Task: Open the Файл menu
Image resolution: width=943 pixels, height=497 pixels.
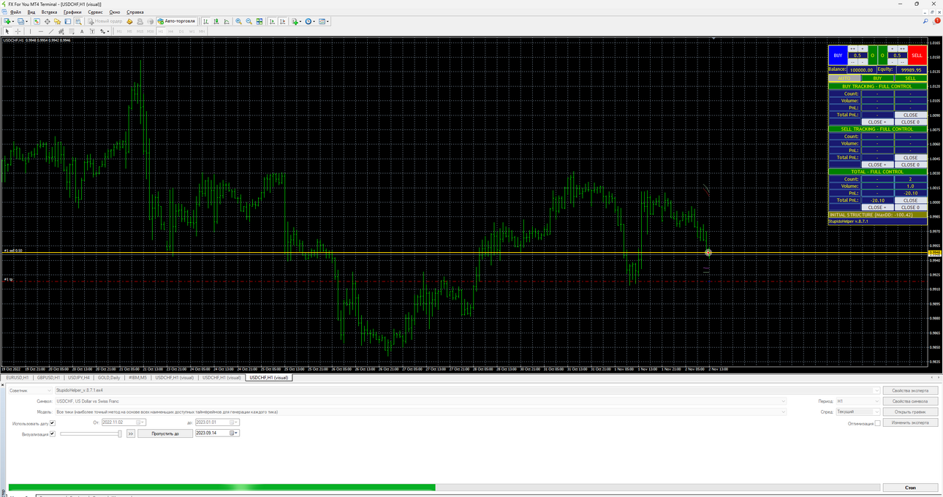Action: pos(15,12)
